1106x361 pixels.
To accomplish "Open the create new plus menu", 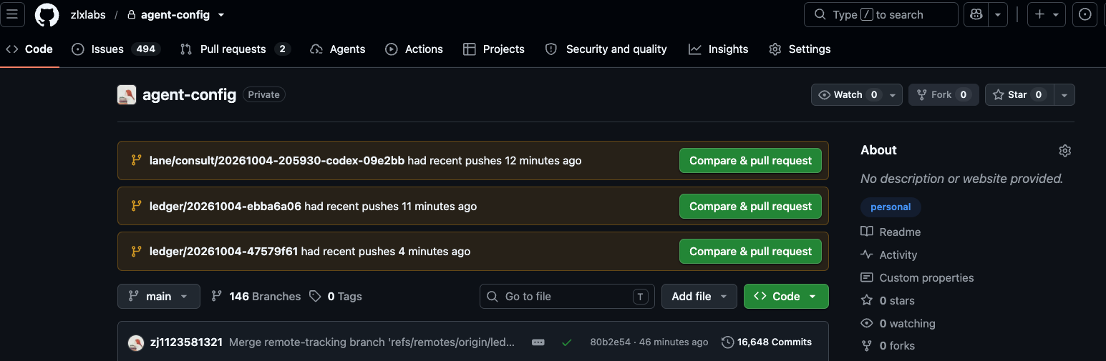I will click(x=1047, y=14).
